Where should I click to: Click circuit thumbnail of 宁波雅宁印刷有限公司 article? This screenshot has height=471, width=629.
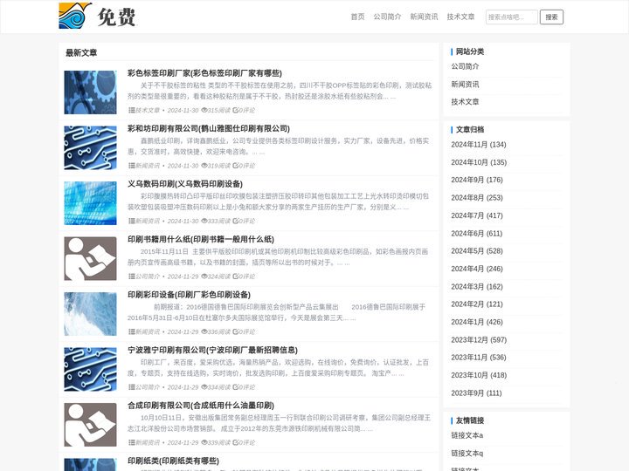90,369
